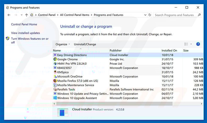Image resolution: width=207 pixels, height=123 pixels.
Task: Open the Control Panel Home link
Action: pyautogui.click(x=24, y=24)
